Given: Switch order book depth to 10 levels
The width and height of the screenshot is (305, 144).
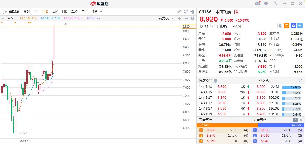Looking at the screenshot, I should point(301,120).
